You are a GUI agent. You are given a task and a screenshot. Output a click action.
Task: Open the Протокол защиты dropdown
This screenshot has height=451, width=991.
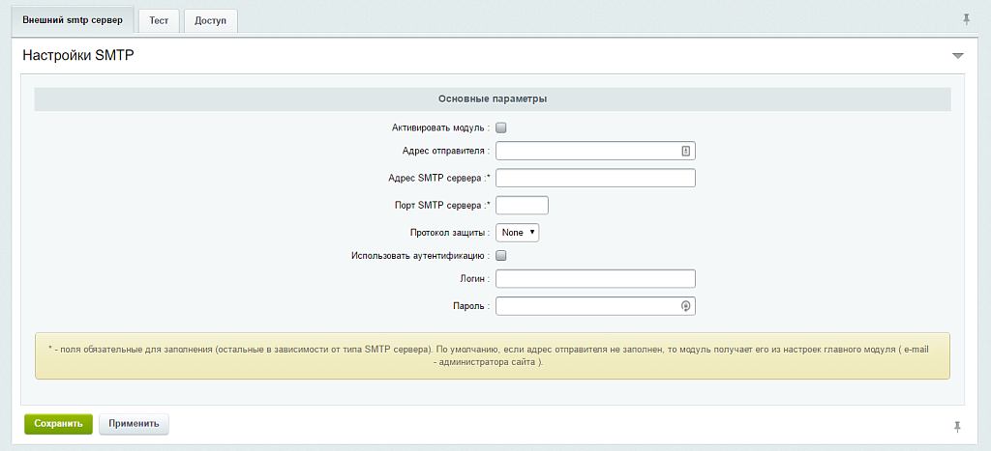[517, 233]
